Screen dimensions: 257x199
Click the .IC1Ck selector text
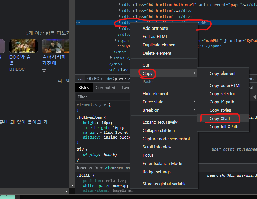point(84,175)
